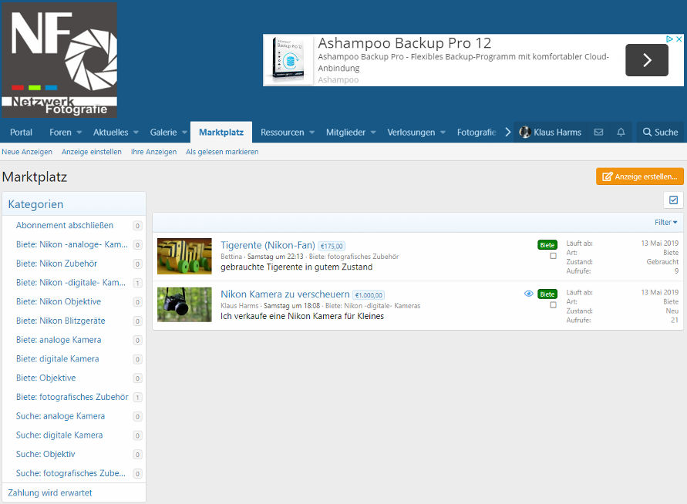Open the Filter dropdown
687x504 pixels.
pos(665,223)
